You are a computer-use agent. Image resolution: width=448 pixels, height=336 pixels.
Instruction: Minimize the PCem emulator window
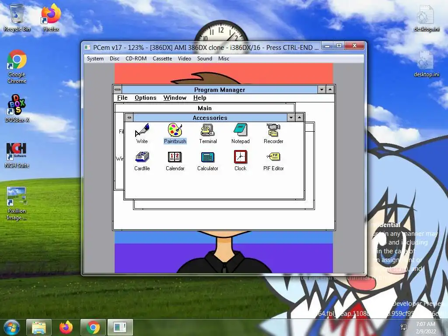(x=327, y=45)
